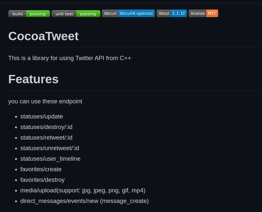Click the Twitter API description sentence
The width and height of the screenshot is (262, 212).
70,58
